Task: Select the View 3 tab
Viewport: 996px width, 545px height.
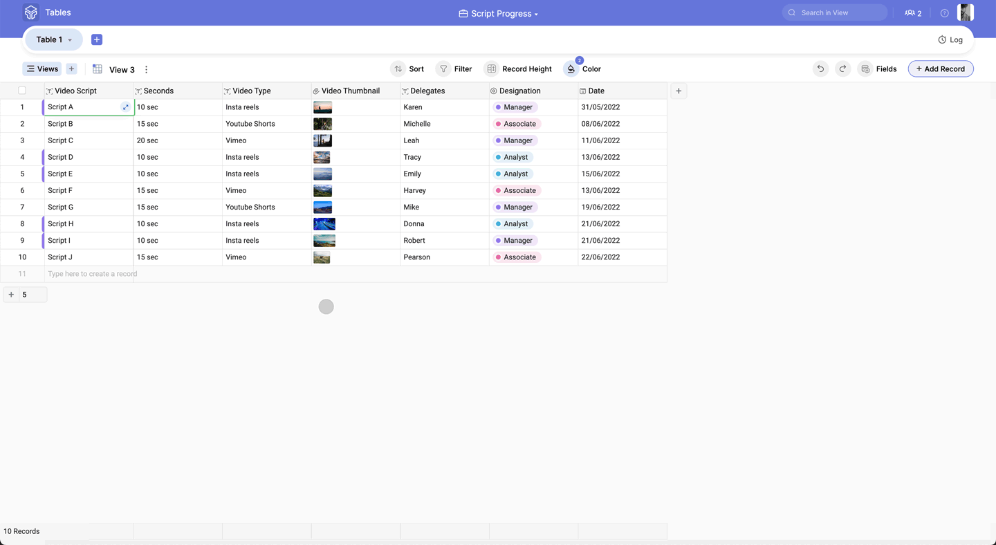Action: [x=122, y=69]
